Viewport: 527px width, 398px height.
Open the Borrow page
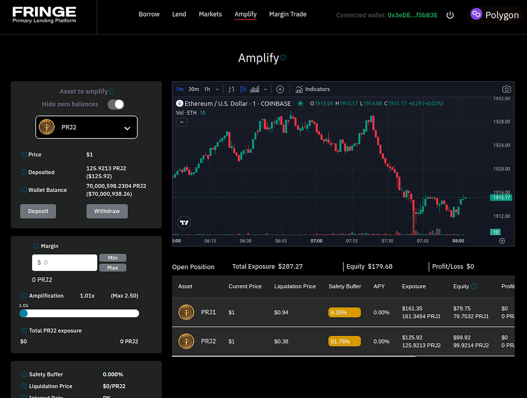coord(149,14)
